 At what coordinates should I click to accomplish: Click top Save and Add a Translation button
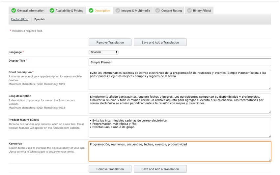click(x=160, y=42)
